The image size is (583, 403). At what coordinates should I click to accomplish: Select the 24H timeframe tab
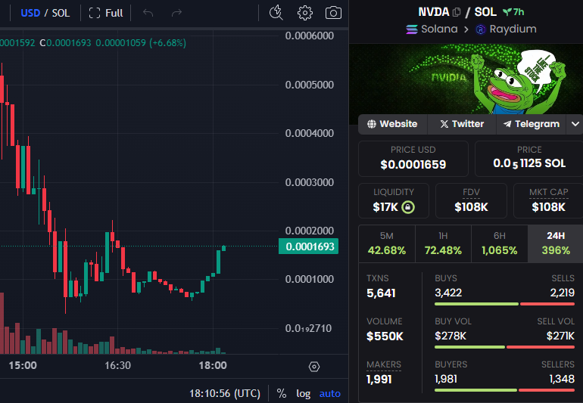[x=556, y=243]
